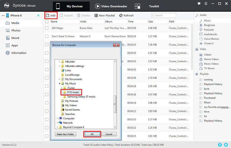The width and height of the screenshot is (231, 148).
Task: Check the checkbox for the 3.95 MB song
Action: [x=47, y=86]
